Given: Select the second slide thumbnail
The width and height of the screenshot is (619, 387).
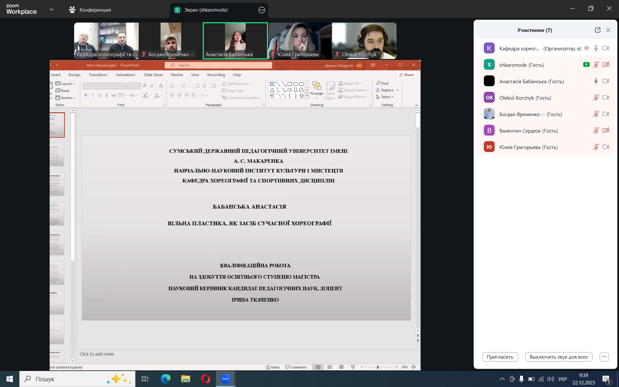Looking at the screenshot, I should [x=57, y=155].
